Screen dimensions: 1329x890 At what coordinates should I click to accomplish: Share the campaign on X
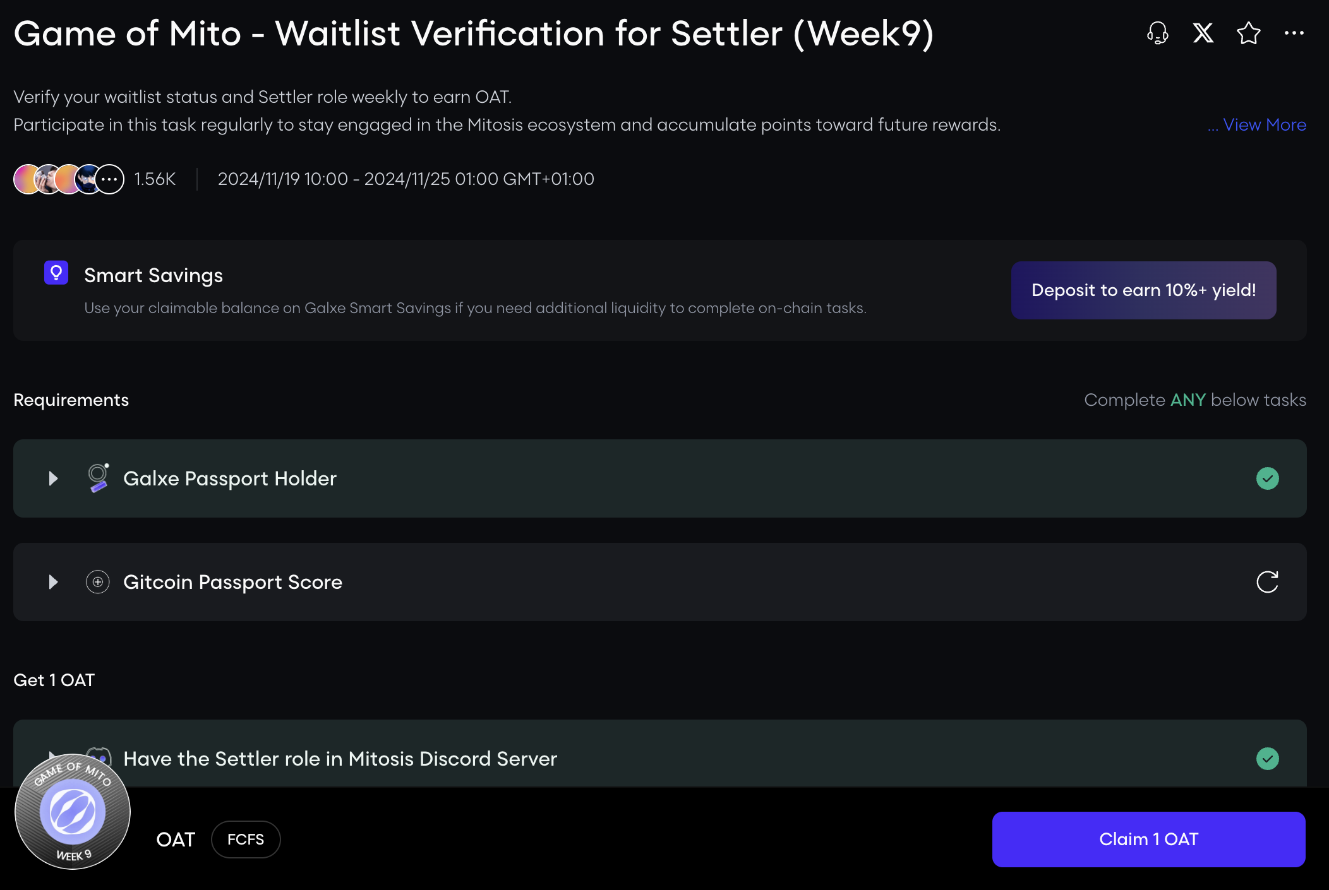coord(1203,33)
